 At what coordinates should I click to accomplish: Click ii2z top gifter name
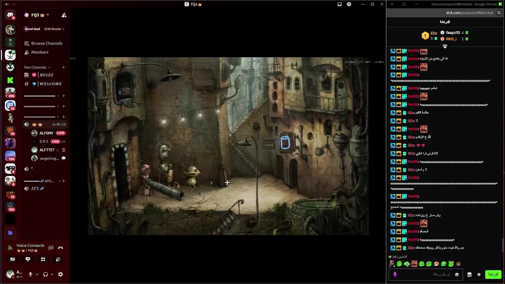coord(434,33)
